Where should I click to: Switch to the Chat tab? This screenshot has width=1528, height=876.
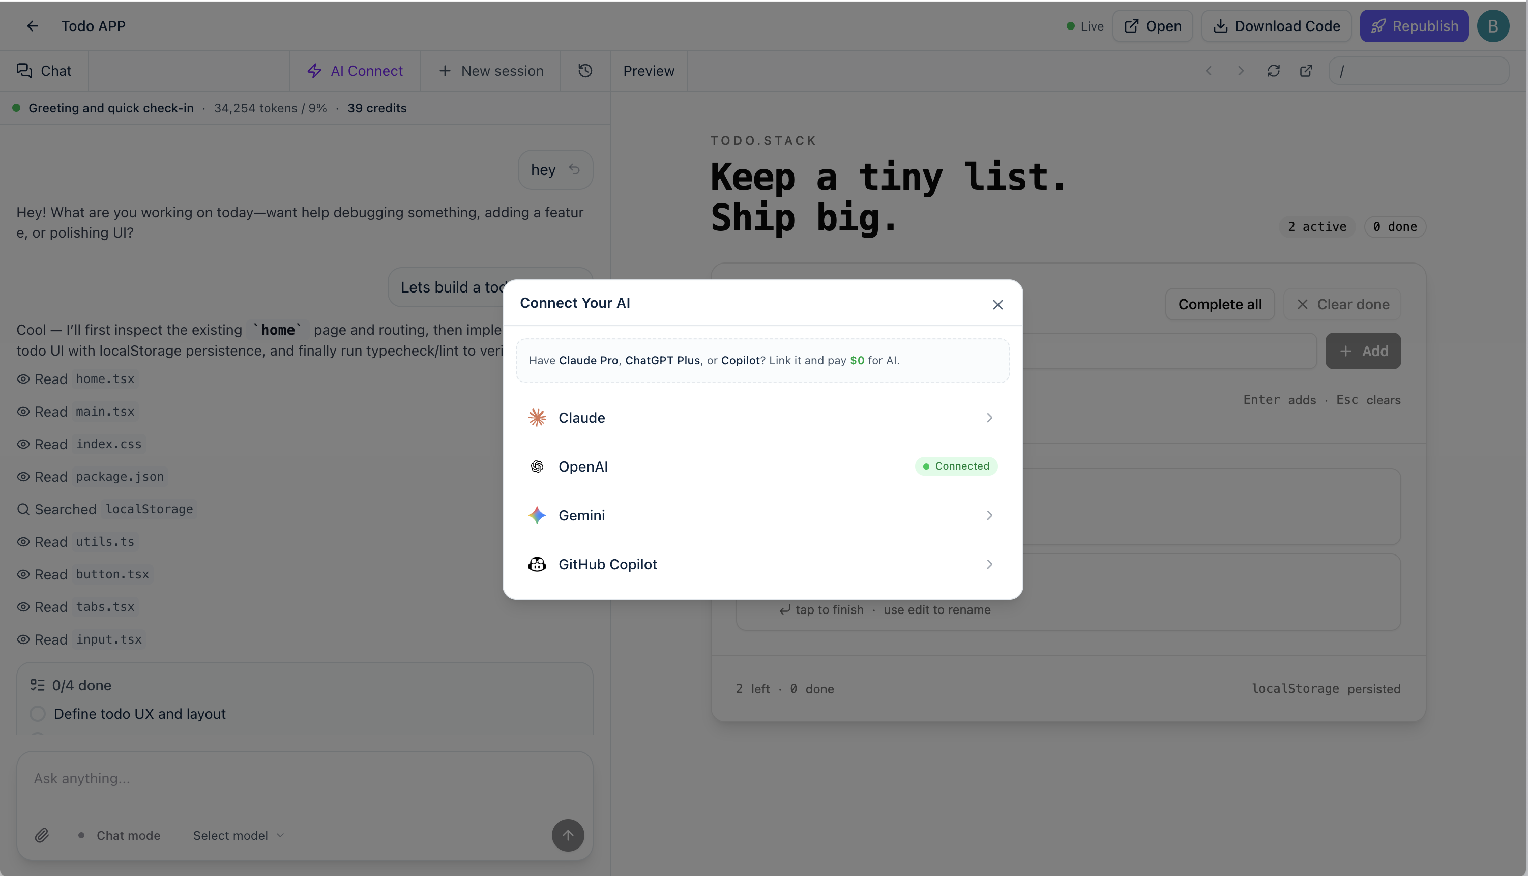tap(44, 70)
